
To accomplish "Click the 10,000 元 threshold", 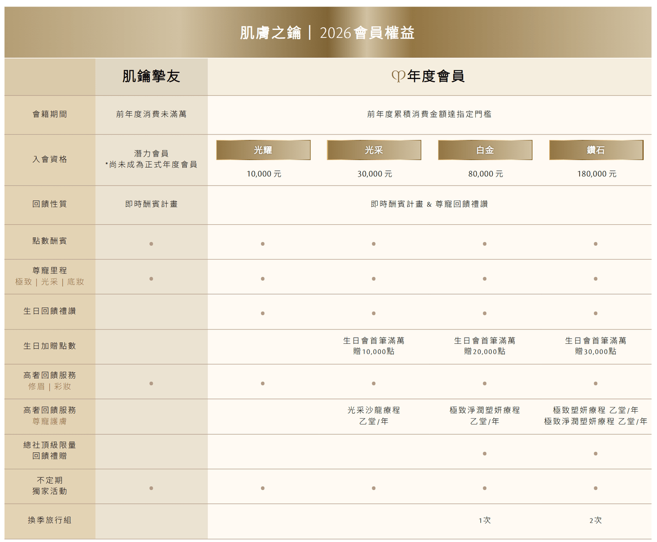I will click(x=264, y=174).
